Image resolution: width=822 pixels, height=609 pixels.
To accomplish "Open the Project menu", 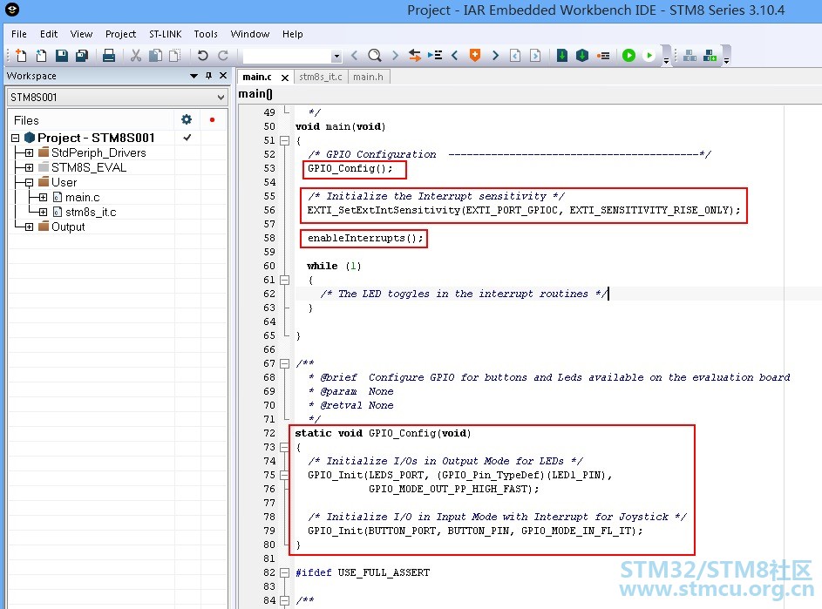I will pos(120,34).
